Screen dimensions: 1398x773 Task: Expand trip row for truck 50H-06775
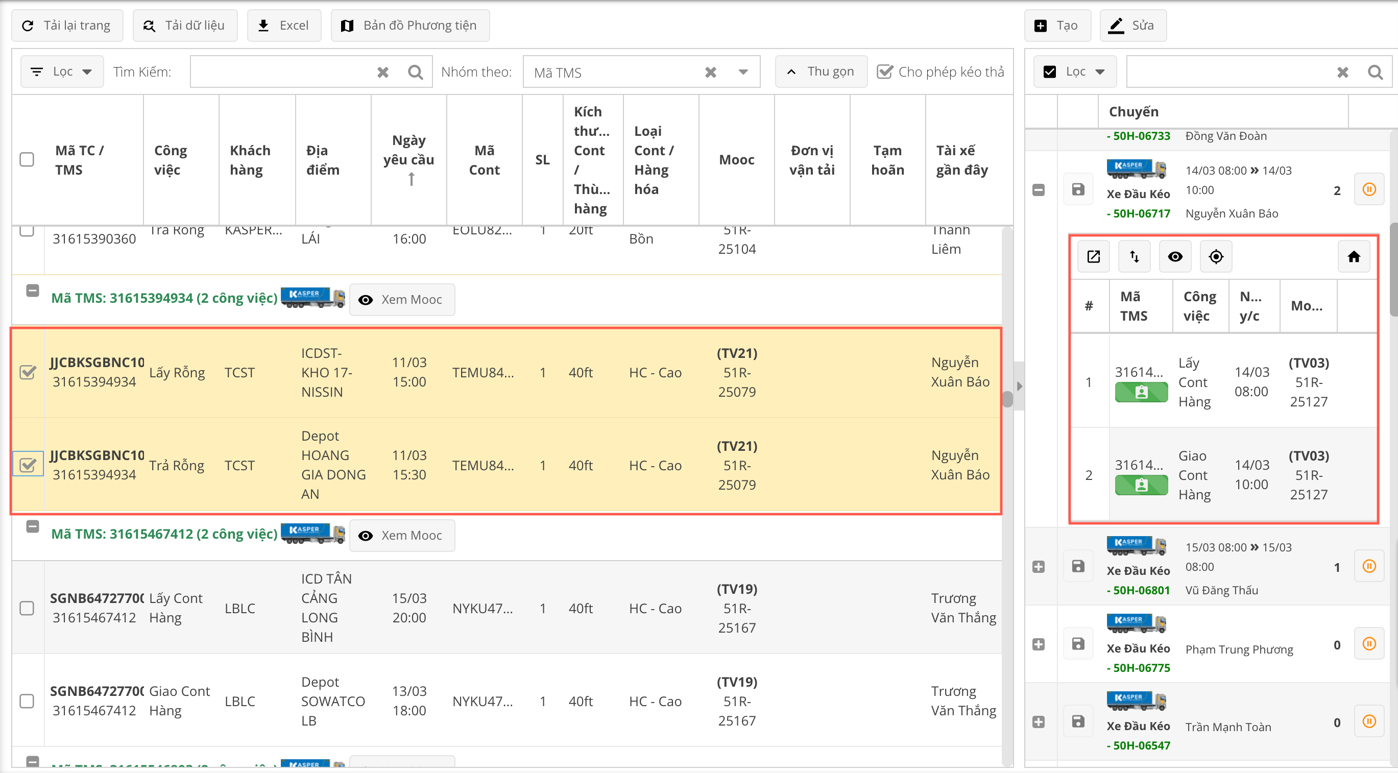pos(1038,644)
